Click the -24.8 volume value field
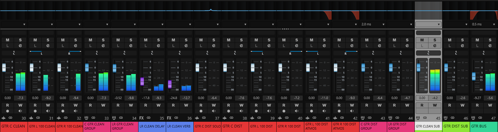498x132 pixels. click(173, 98)
